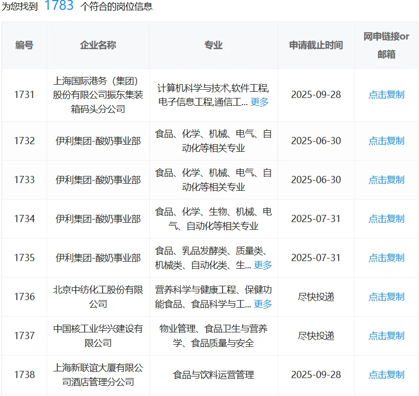Click majors 食品、乳品发酵类、质量类 cell
419x396 pixels.
click(213, 258)
